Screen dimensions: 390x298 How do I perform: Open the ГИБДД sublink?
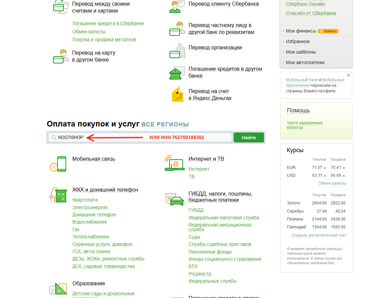196,210
